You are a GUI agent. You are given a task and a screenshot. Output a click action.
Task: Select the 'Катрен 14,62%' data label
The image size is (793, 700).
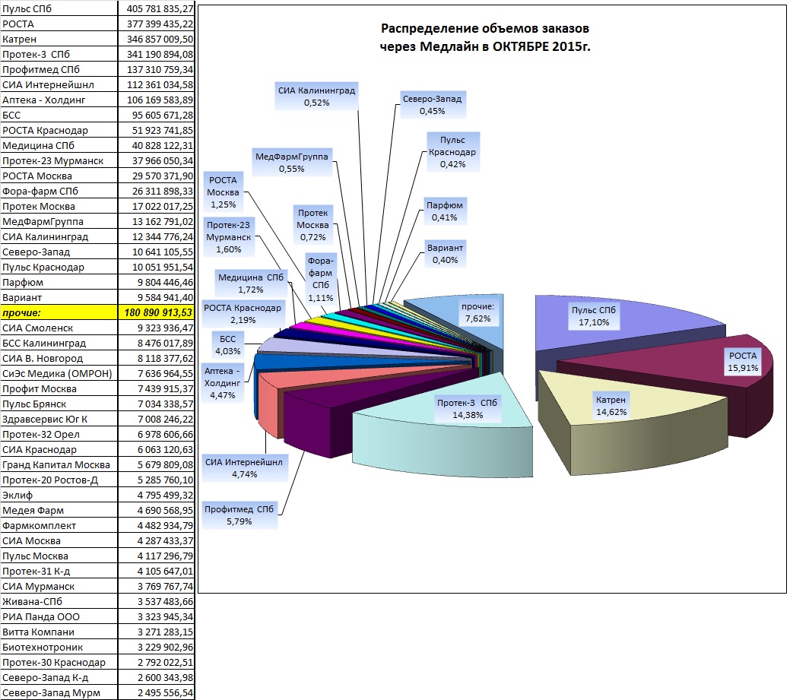(x=611, y=405)
